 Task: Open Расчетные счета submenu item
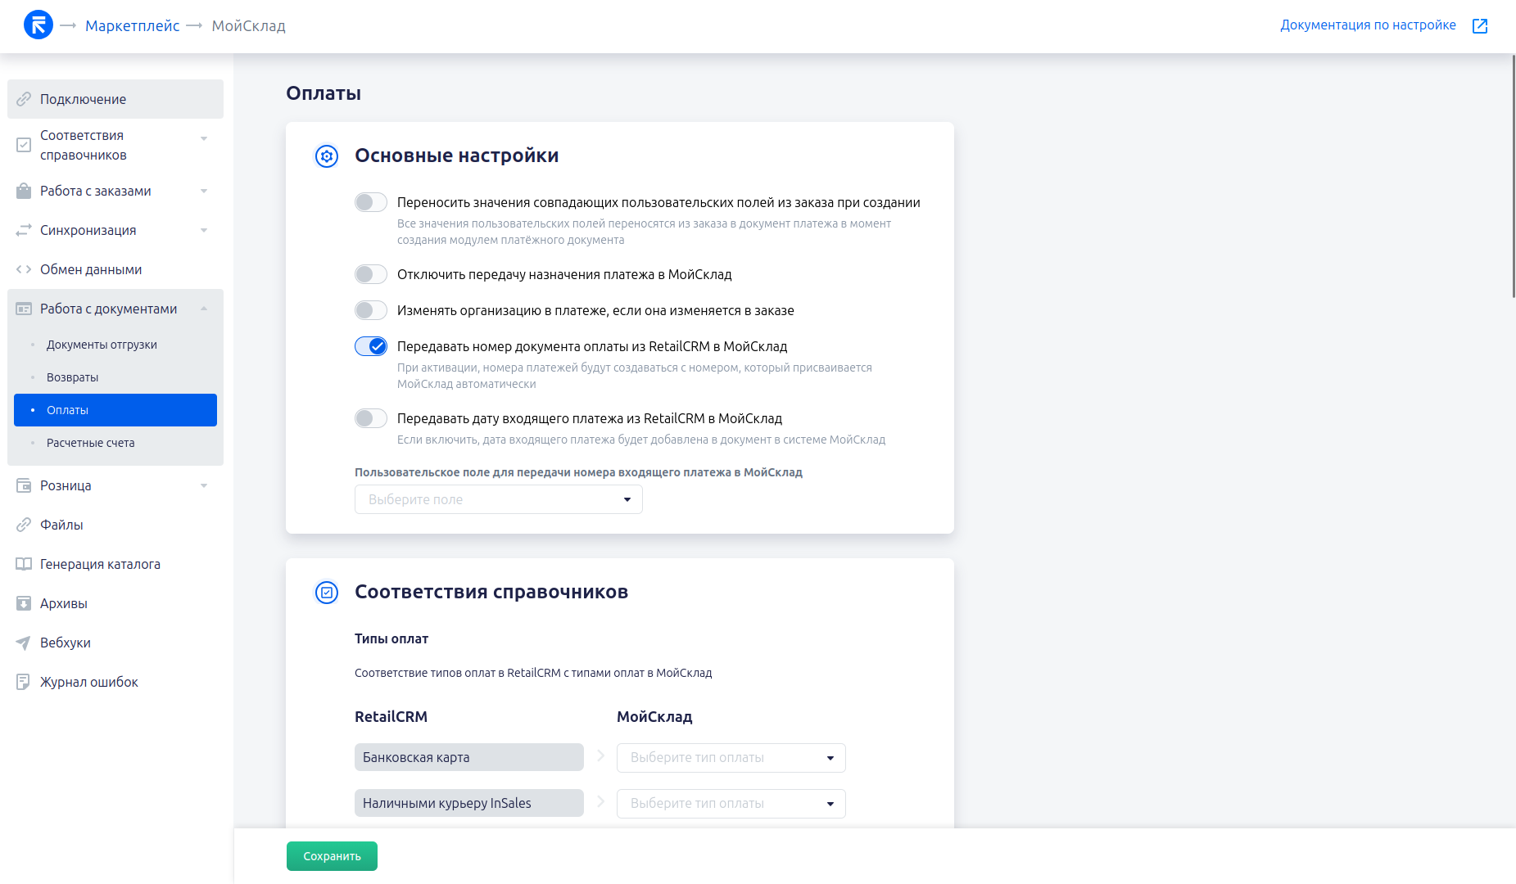[91, 443]
